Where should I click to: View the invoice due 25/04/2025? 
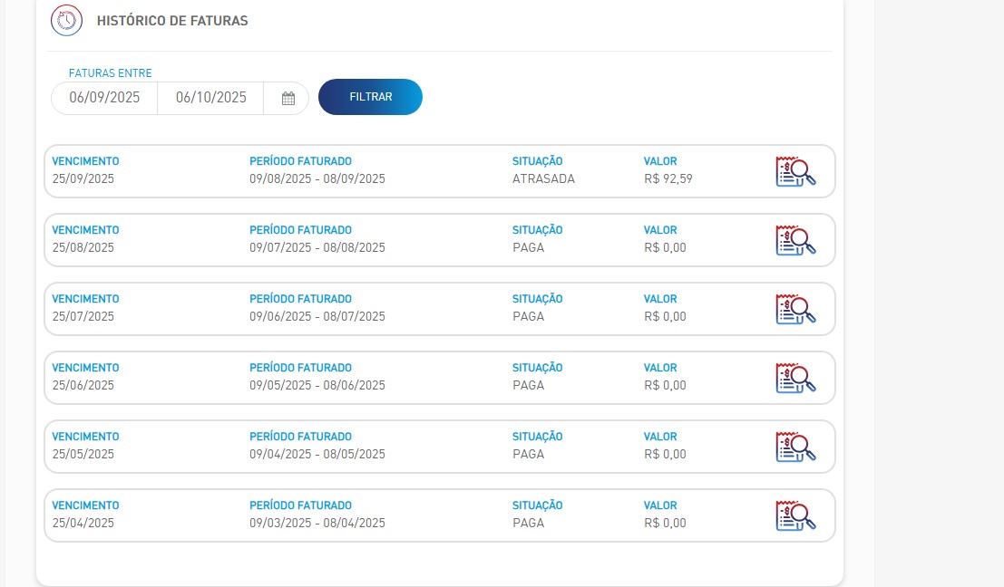[x=795, y=515]
